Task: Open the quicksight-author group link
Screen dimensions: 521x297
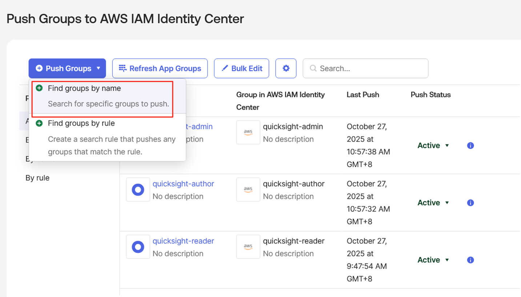Action: [x=183, y=184]
